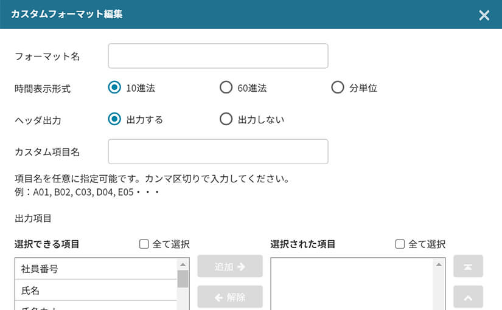
Task: Move selected item to top button
Action: point(468,266)
